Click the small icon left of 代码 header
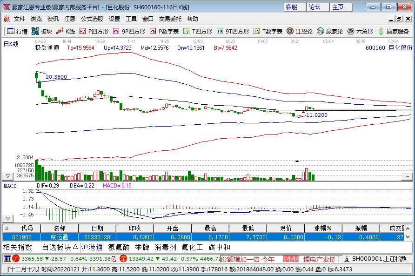Screen dimensions: 415x276 7,228
